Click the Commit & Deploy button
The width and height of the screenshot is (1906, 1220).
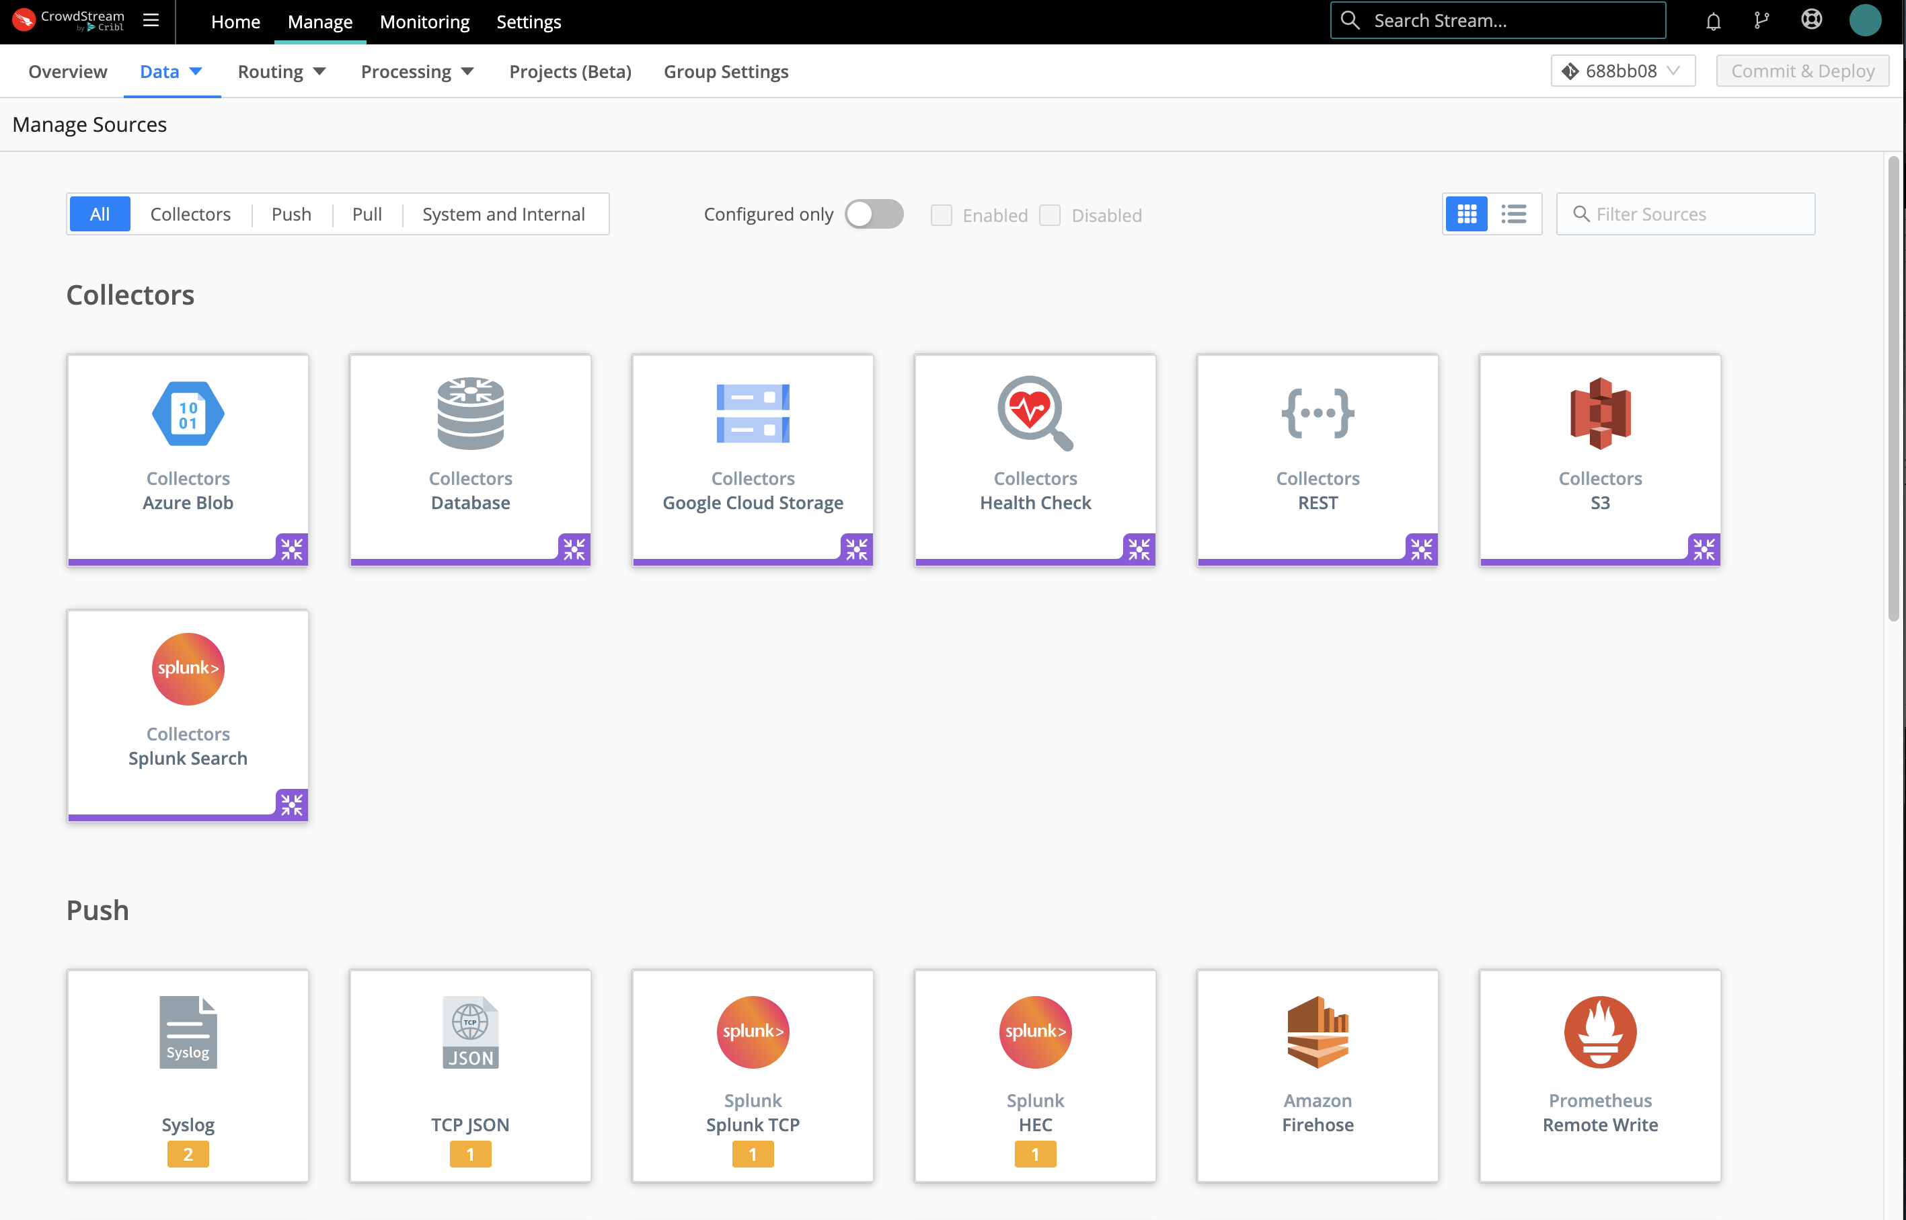coord(1803,71)
